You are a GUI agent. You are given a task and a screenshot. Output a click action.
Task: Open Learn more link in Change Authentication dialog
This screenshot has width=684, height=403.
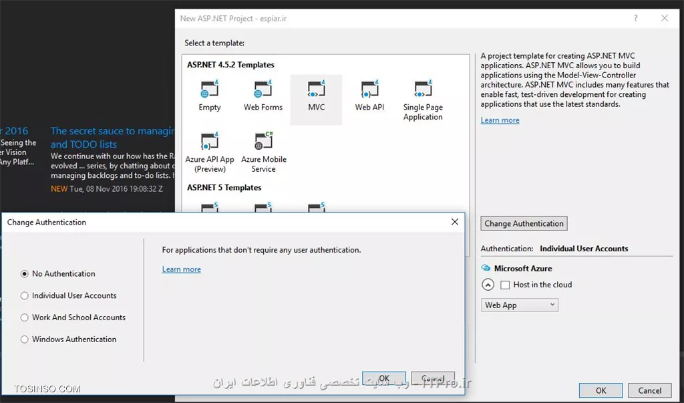(182, 269)
